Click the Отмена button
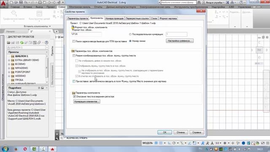The image size is (270, 152). click(x=181, y=132)
